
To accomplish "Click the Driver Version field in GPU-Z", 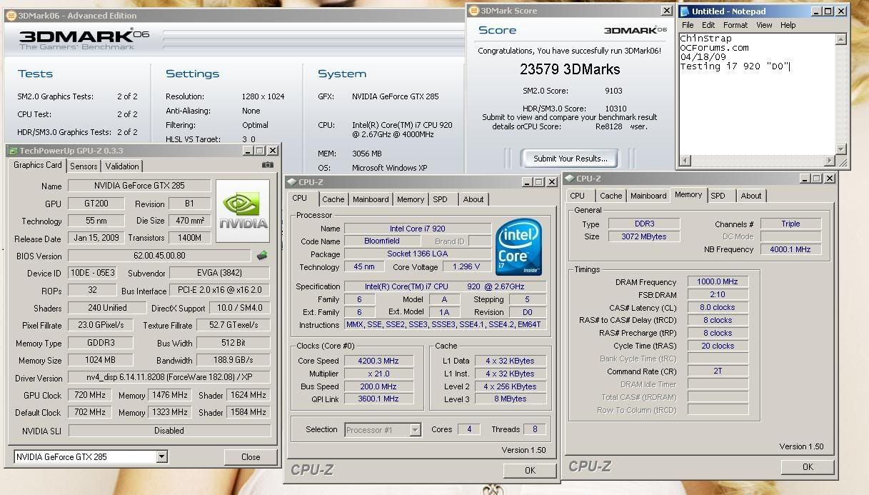I will (x=169, y=377).
